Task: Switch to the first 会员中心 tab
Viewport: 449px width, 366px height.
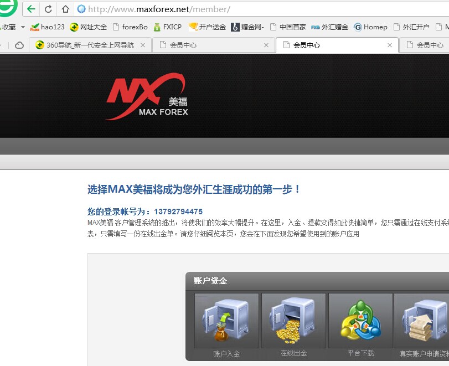Action: [x=214, y=45]
